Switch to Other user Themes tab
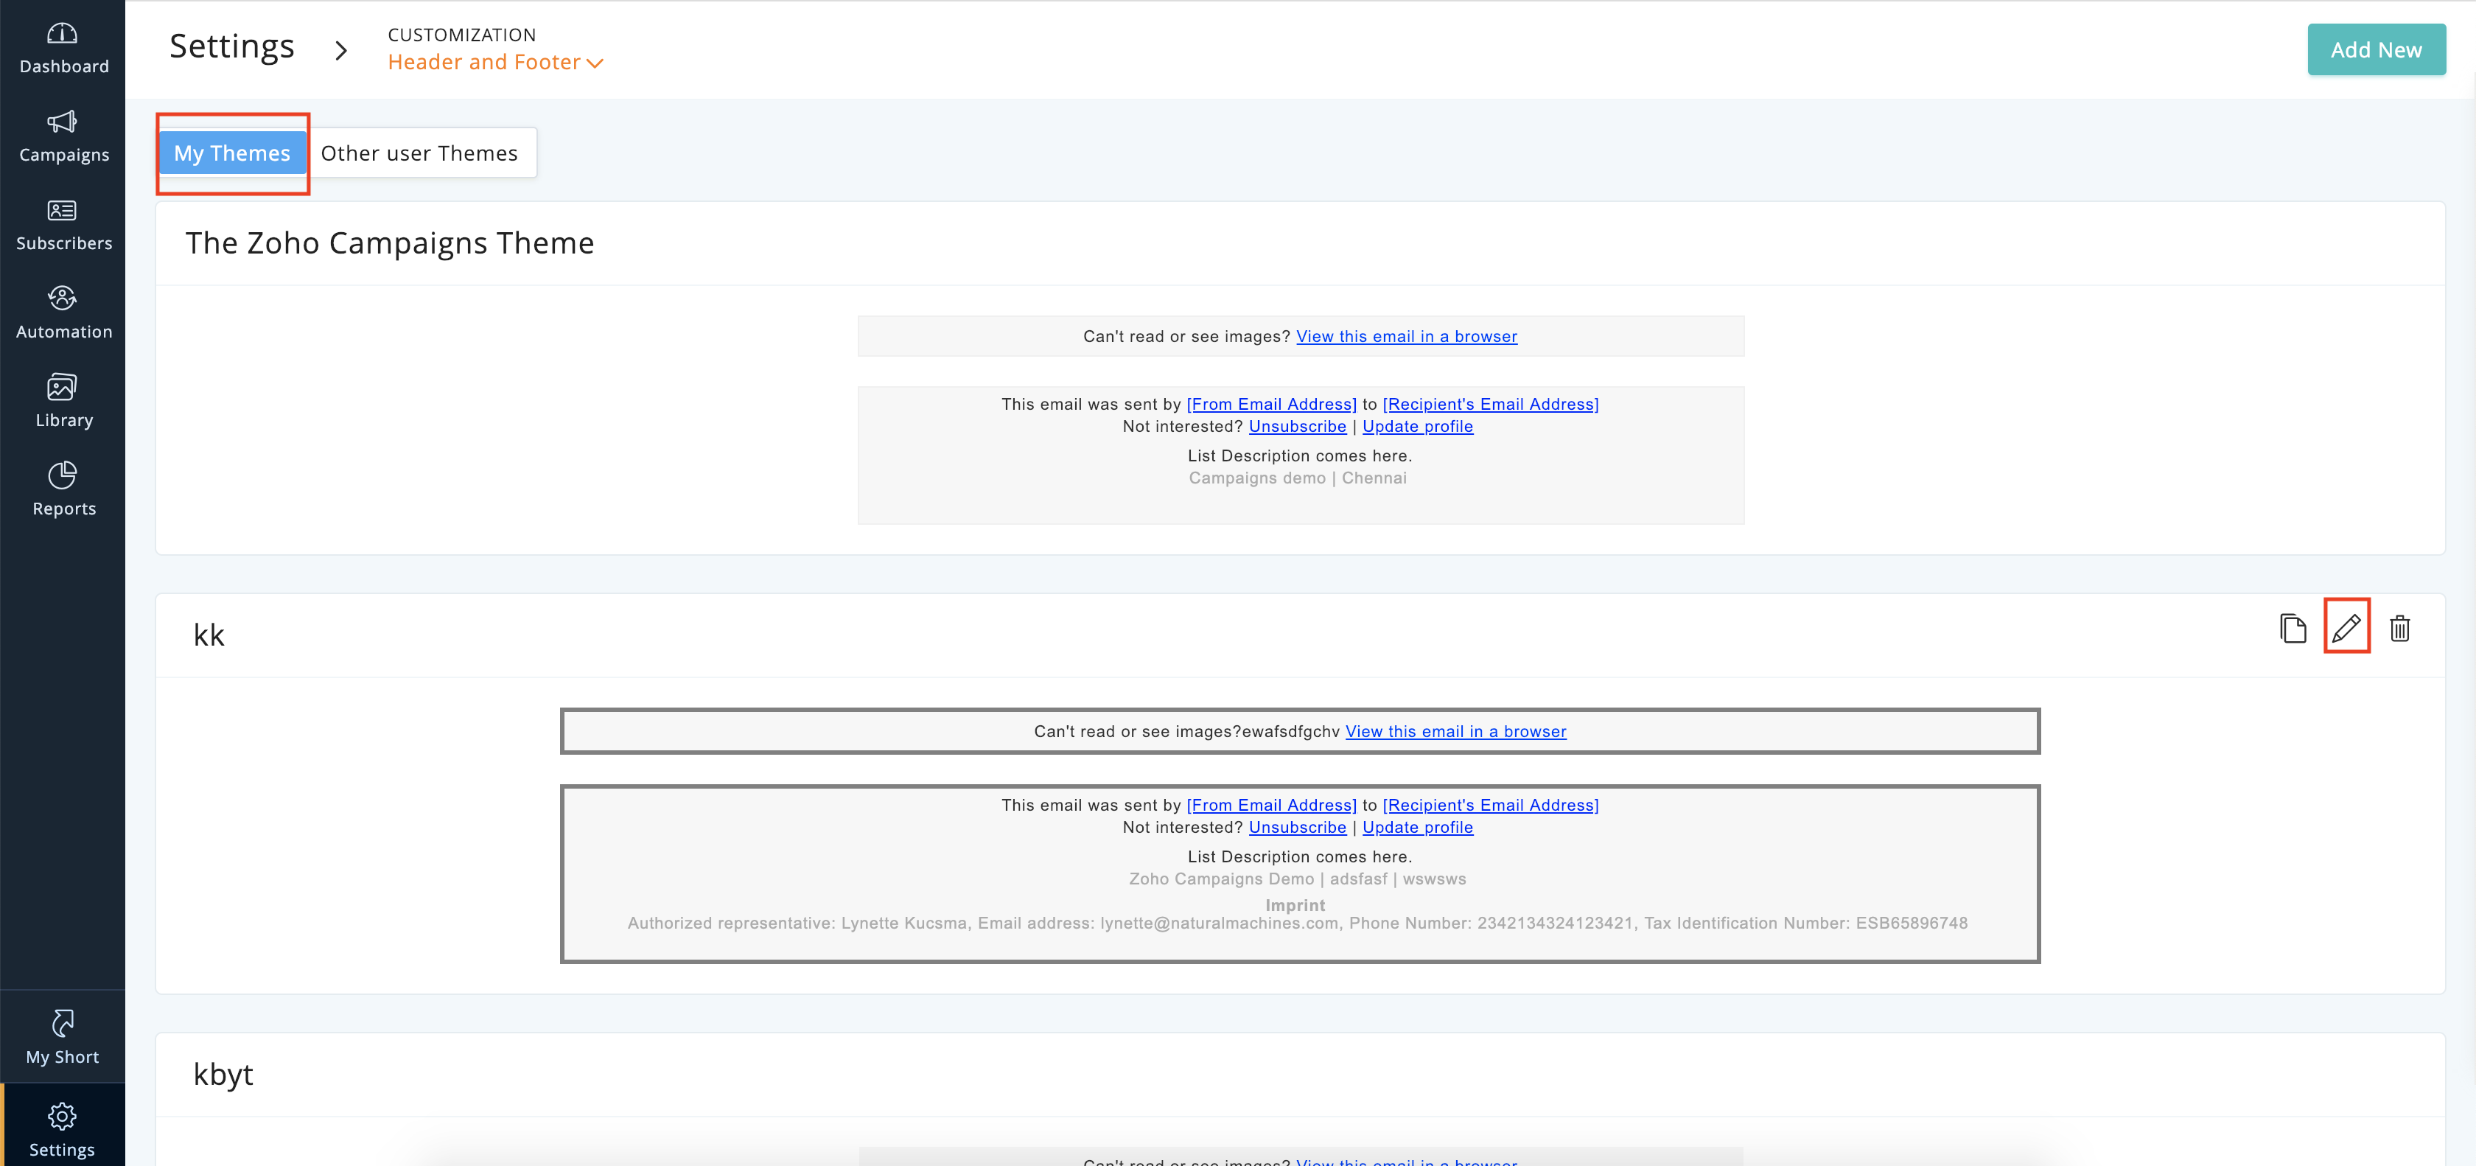Viewport: 2476px width, 1166px height. [x=419, y=153]
